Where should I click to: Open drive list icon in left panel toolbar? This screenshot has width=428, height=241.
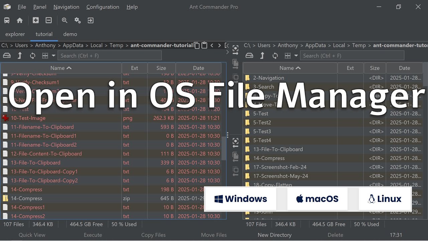(x=7, y=56)
